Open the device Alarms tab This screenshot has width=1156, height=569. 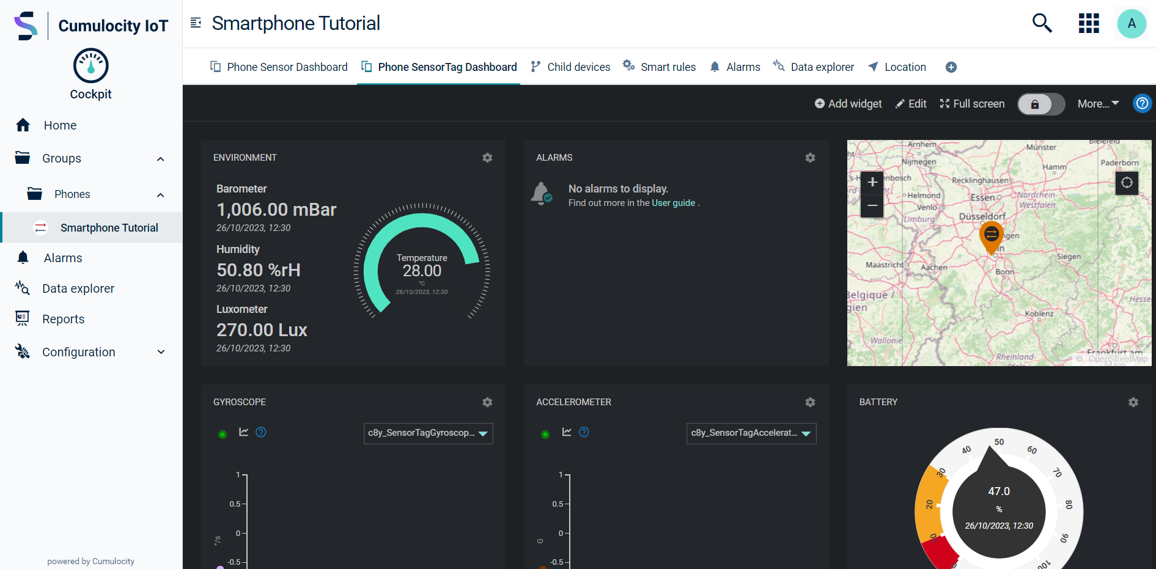click(x=735, y=67)
